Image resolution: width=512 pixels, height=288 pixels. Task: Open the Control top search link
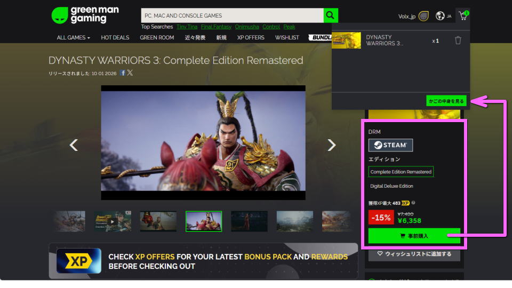(x=271, y=27)
